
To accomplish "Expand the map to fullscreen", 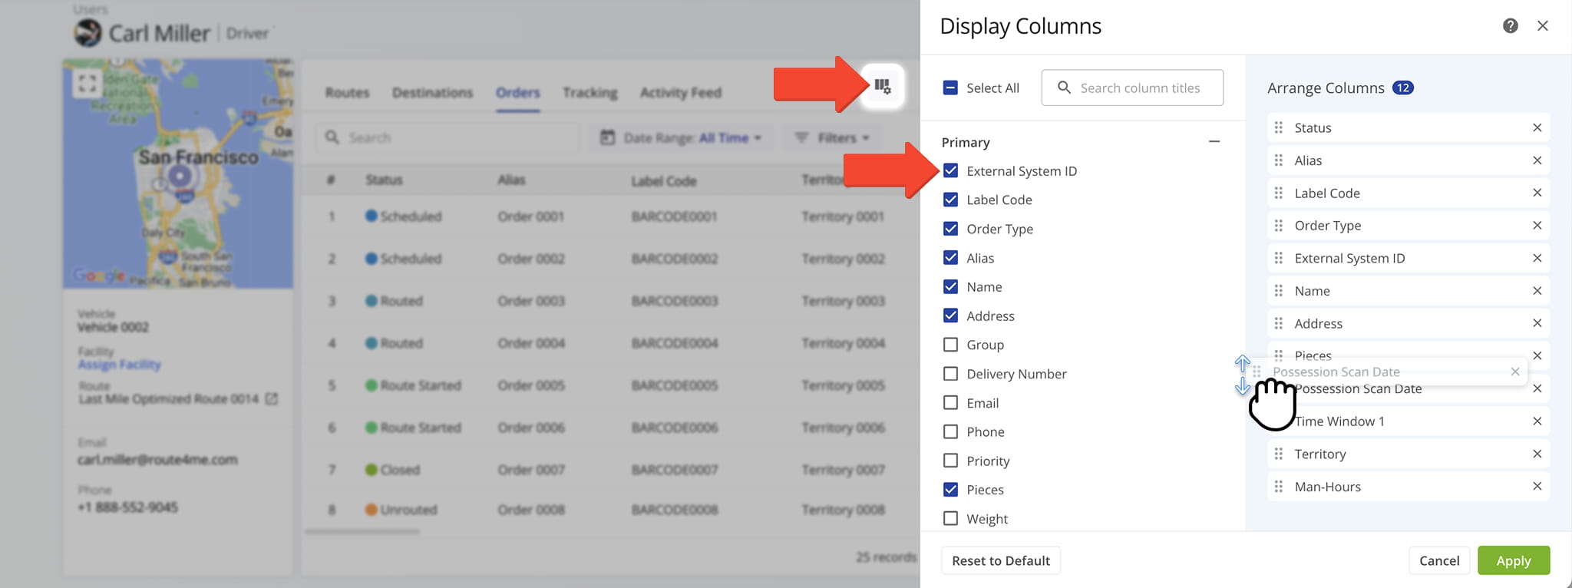I will [x=88, y=83].
